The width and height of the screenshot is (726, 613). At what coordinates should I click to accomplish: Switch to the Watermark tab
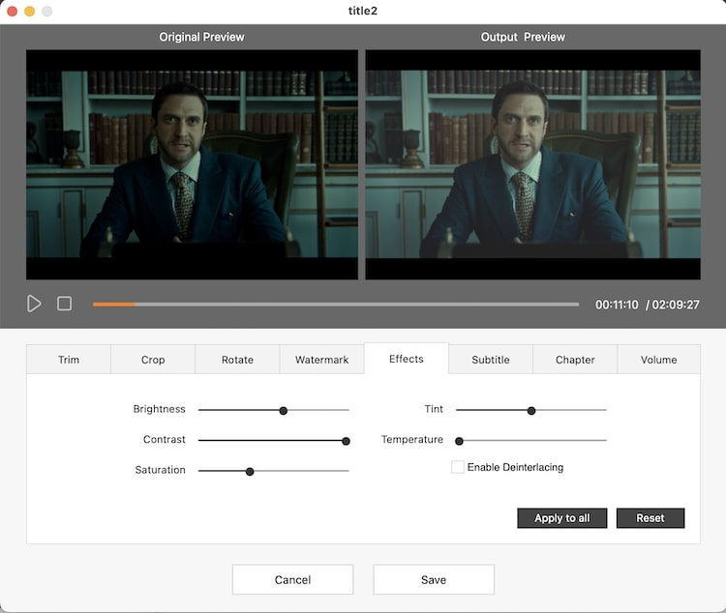click(321, 360)
